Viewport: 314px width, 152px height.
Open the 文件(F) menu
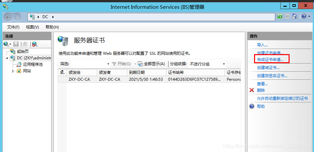coord(13,27)
